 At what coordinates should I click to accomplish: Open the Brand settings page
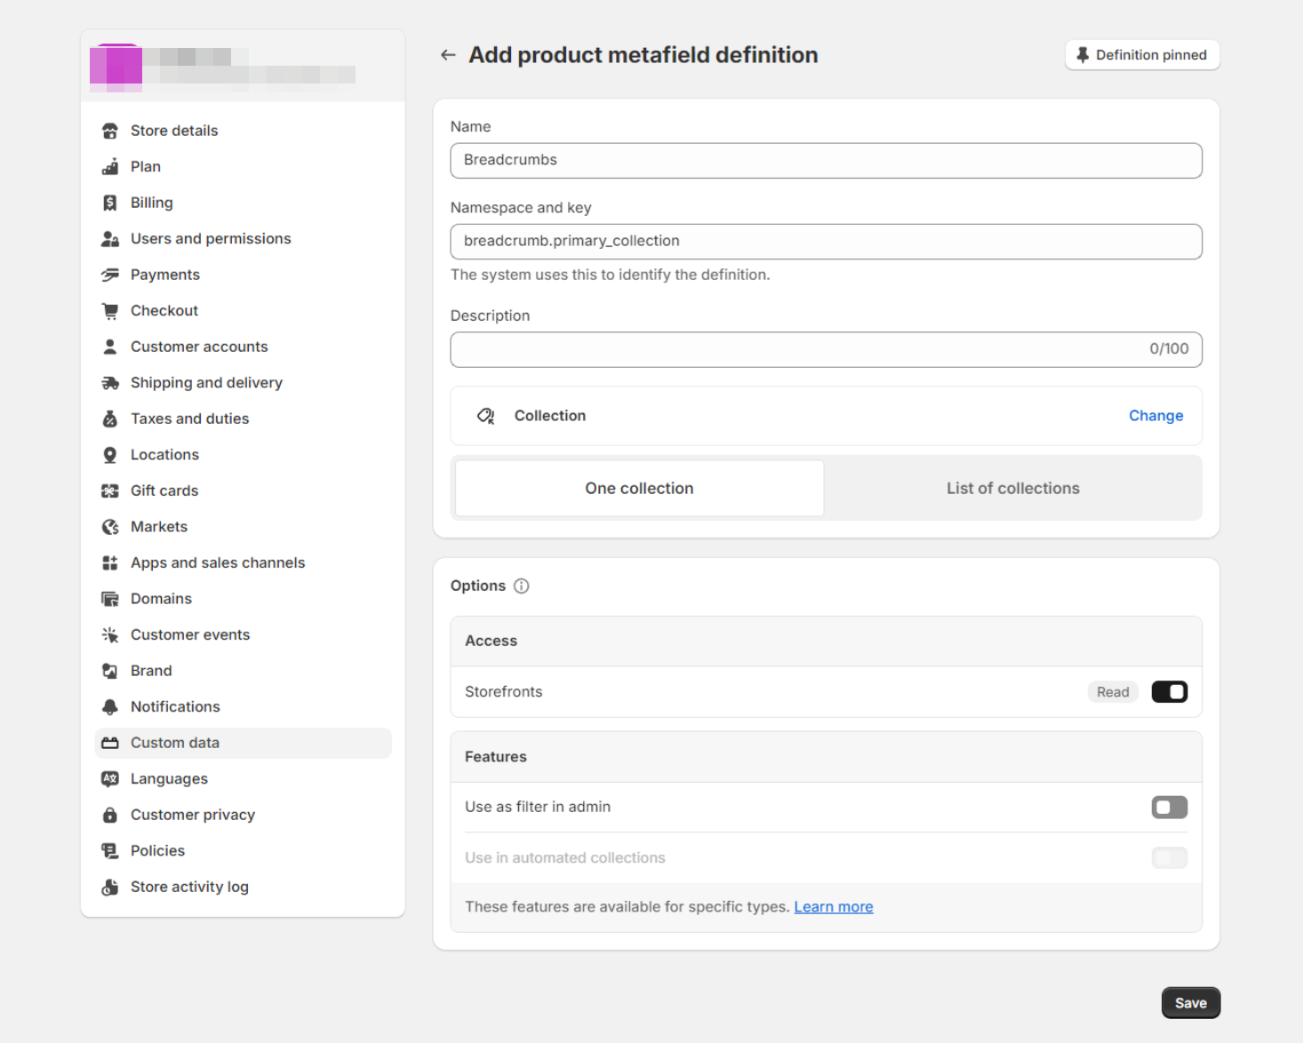(x=151, y=671)
